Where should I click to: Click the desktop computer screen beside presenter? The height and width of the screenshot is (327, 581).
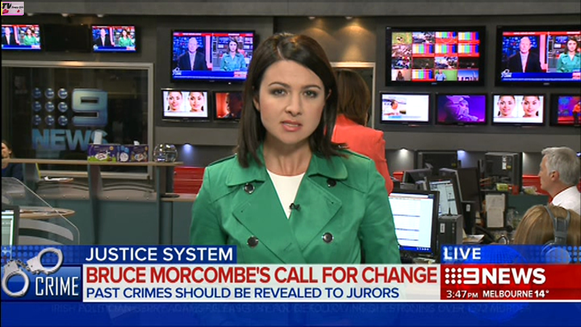(x=413, y=219)
